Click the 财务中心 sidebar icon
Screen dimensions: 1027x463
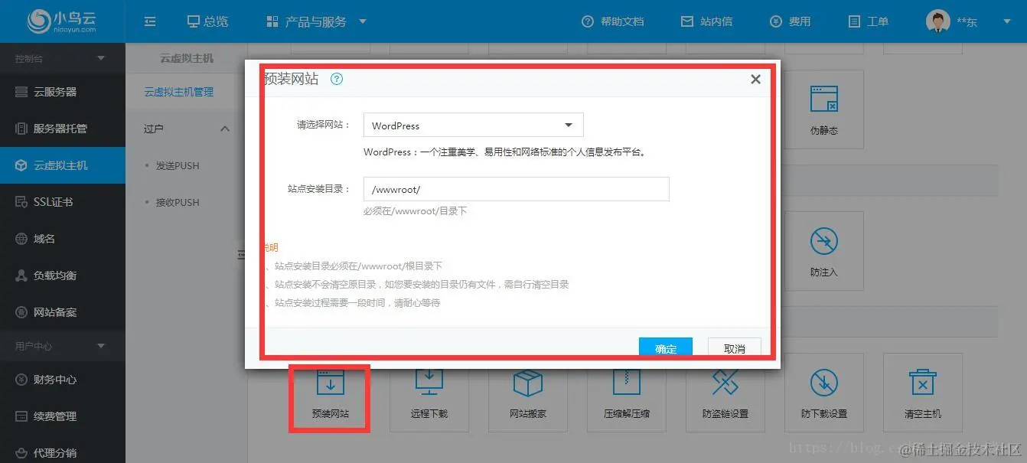[21, 380]
